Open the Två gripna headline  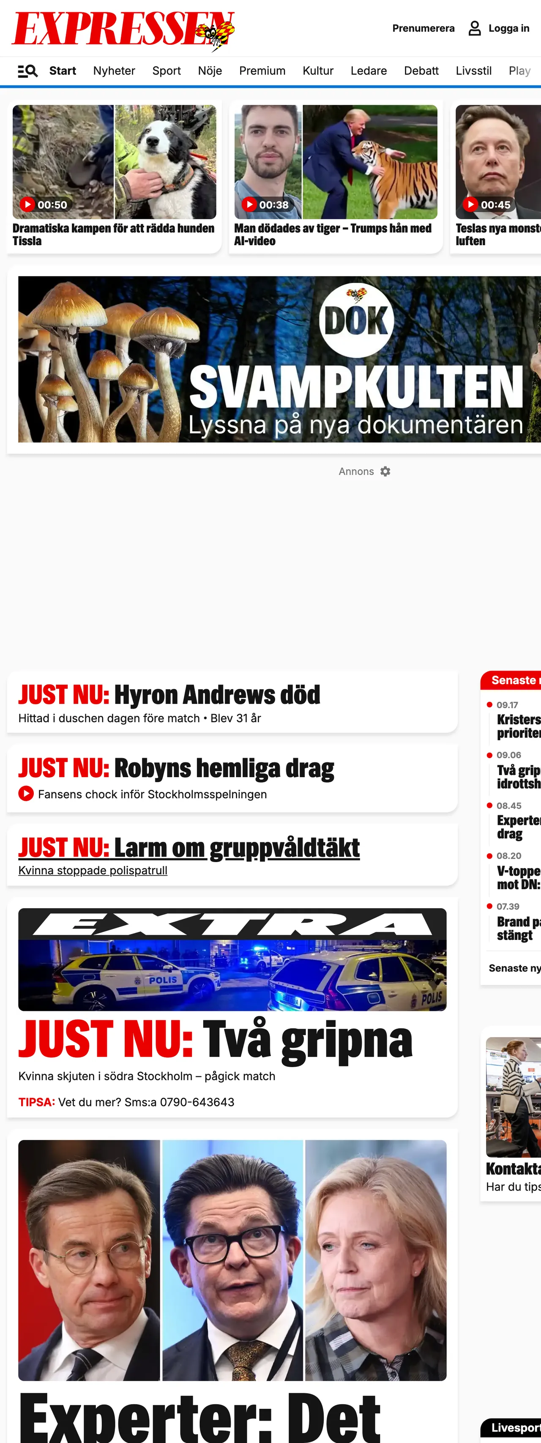216,1040
